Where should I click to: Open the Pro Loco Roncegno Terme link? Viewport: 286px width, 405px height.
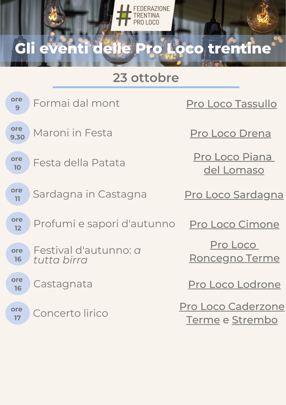click(x=234, y=251)
